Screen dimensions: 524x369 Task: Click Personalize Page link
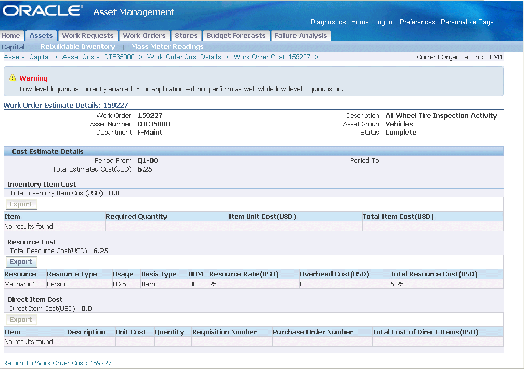[467, 22]
